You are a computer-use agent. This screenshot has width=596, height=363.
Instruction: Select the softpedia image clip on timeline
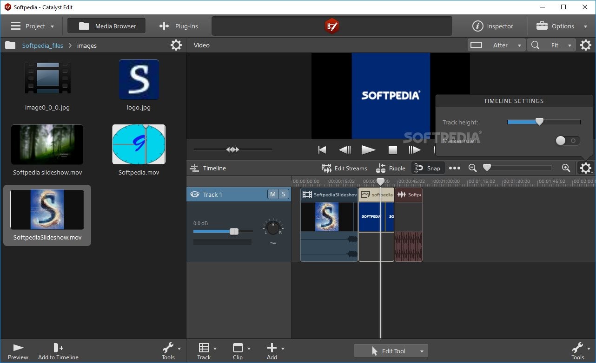377,225
